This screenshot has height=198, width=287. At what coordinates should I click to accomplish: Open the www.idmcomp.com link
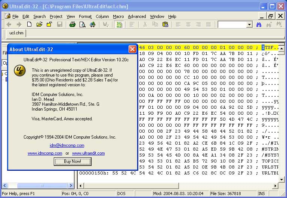(x=45, y=153)
